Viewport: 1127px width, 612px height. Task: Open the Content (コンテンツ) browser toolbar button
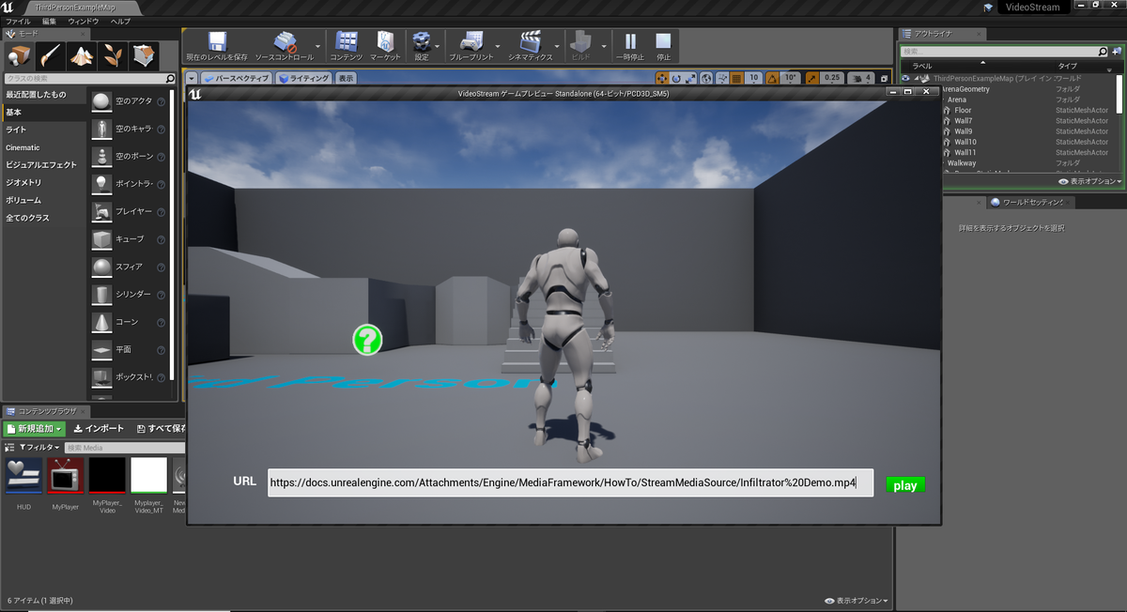(x=346, y=46)
